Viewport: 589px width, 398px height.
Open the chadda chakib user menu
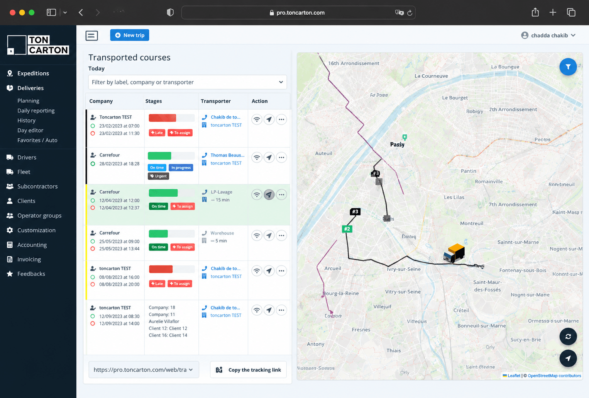click(x=548, y=36)
